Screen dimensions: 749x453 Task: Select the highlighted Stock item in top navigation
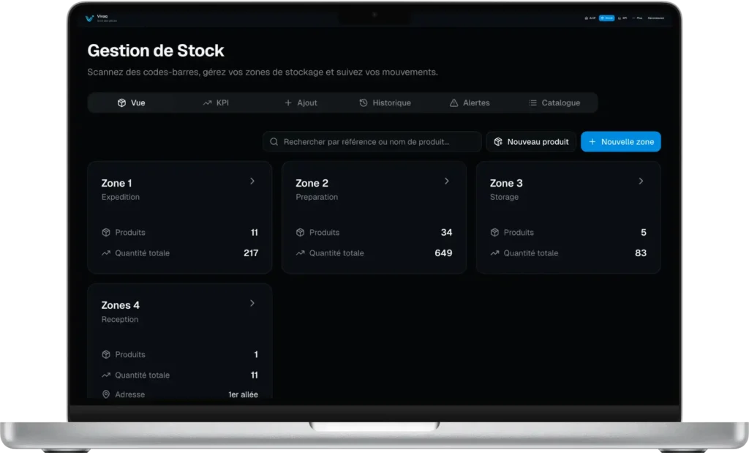(606, 18)
